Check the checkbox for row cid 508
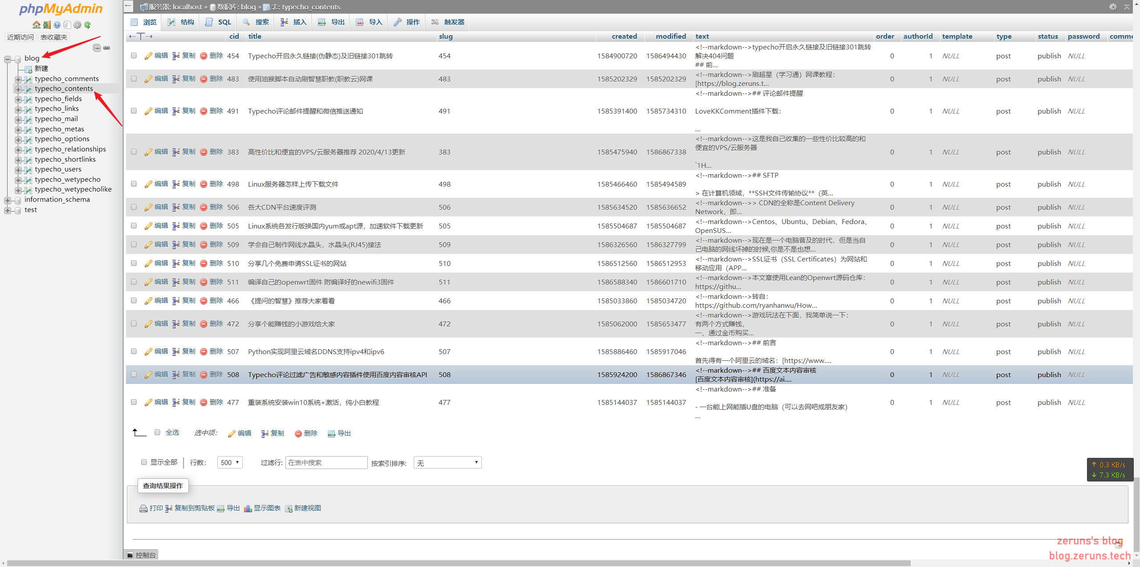The width and height of the screenshot is (1140, 567). point(134,375)
